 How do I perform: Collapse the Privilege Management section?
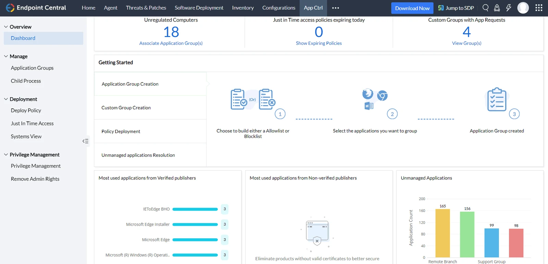click(x=6, y=154)
